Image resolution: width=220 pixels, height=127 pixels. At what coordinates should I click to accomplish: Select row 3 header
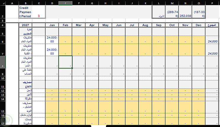coord(3,20)
